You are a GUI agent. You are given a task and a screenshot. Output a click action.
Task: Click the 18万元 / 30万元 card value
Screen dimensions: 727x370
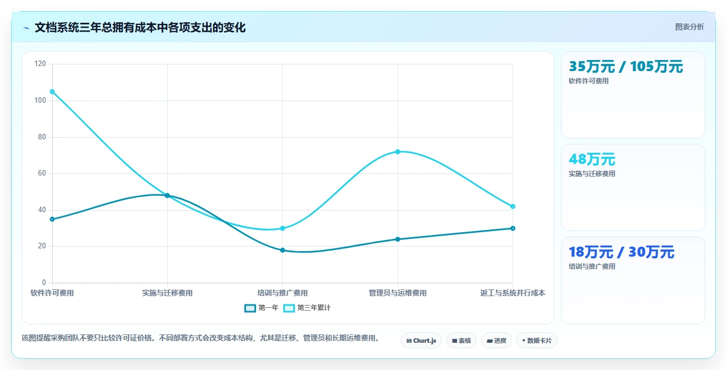[621, 252]
